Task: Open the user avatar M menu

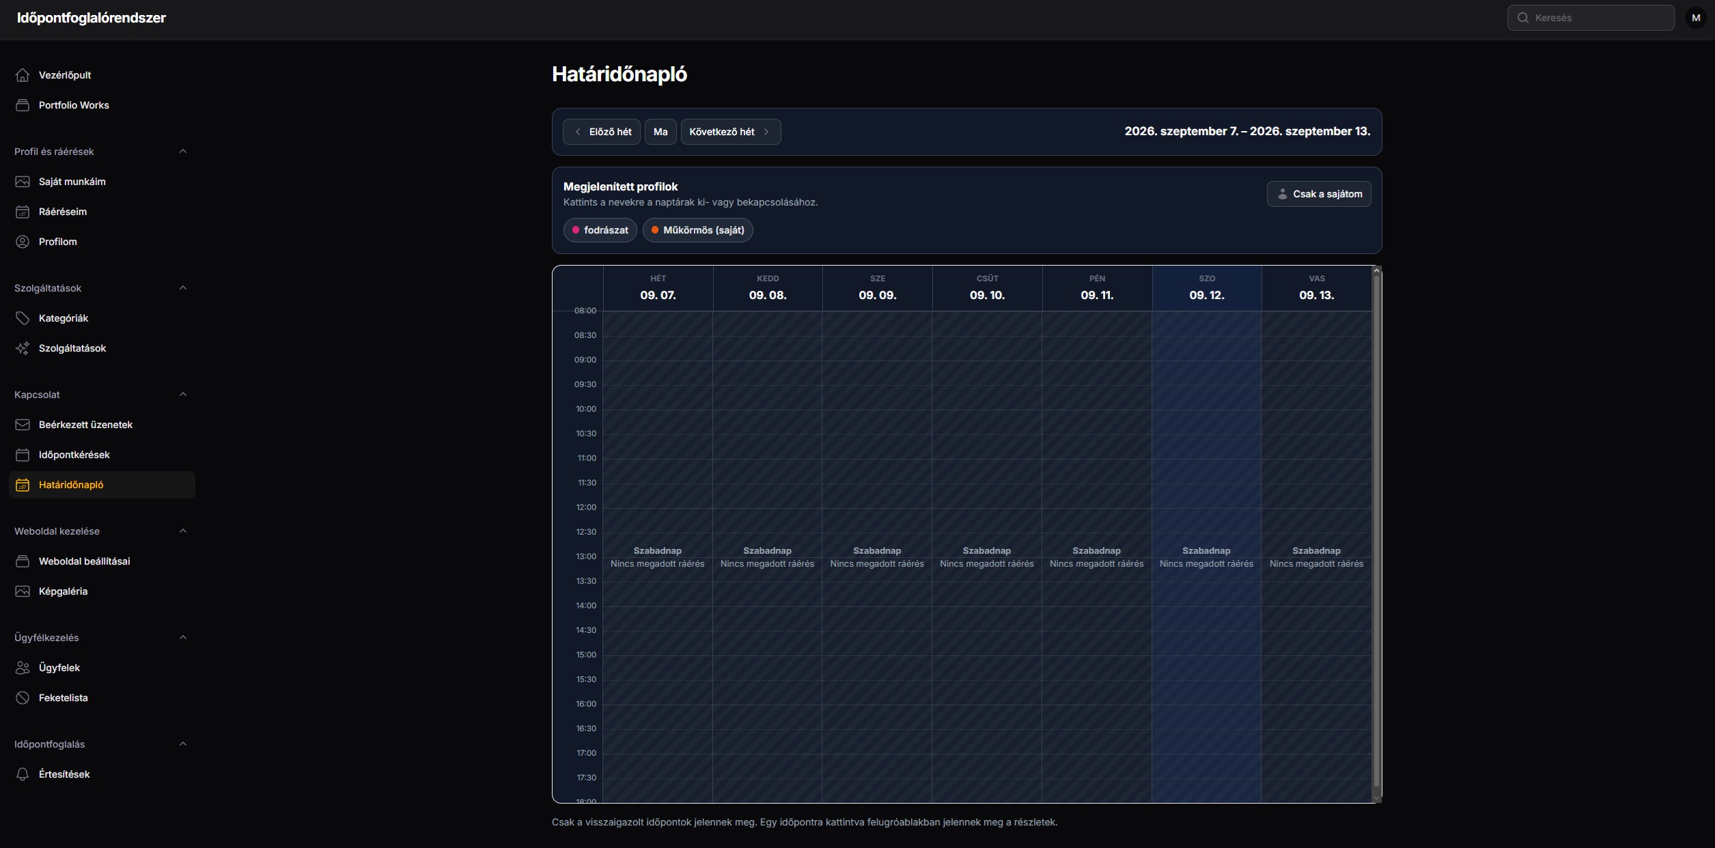Action: point(1696,18)
